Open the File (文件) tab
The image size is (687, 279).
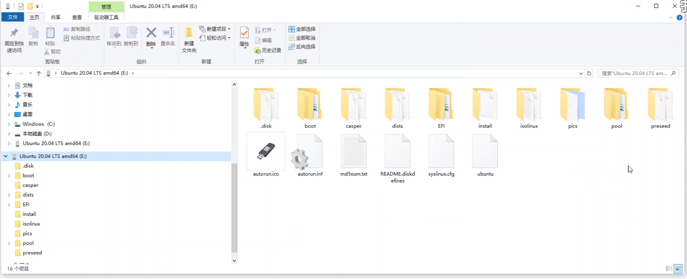pyautogui.click(x=13, y=17)
